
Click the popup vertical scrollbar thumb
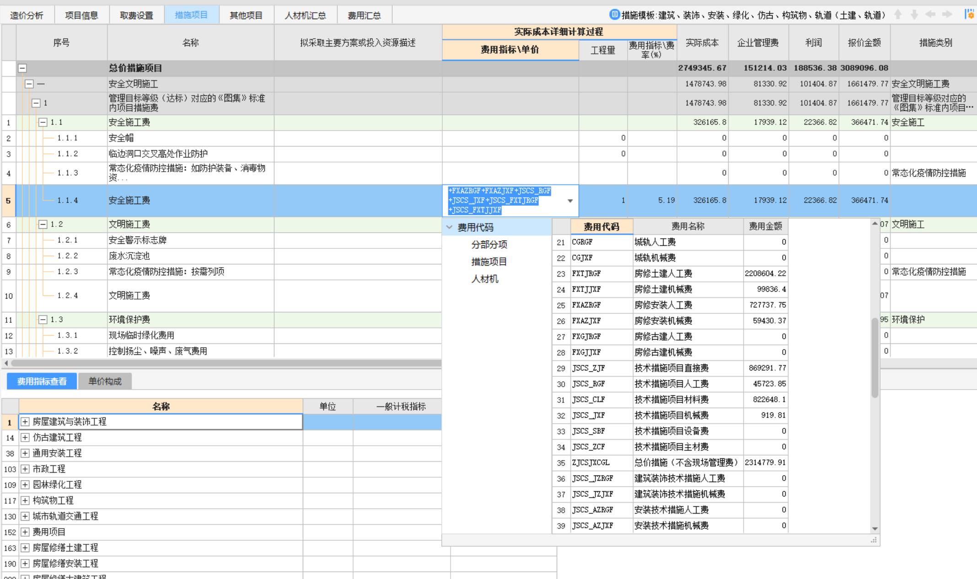(875, 357)
